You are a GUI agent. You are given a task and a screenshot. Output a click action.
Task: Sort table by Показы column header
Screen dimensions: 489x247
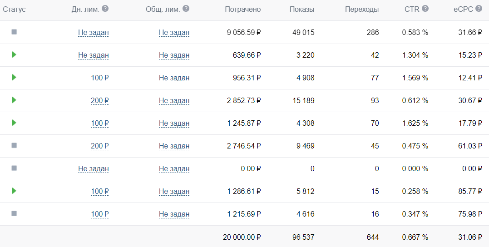[302, 9]
